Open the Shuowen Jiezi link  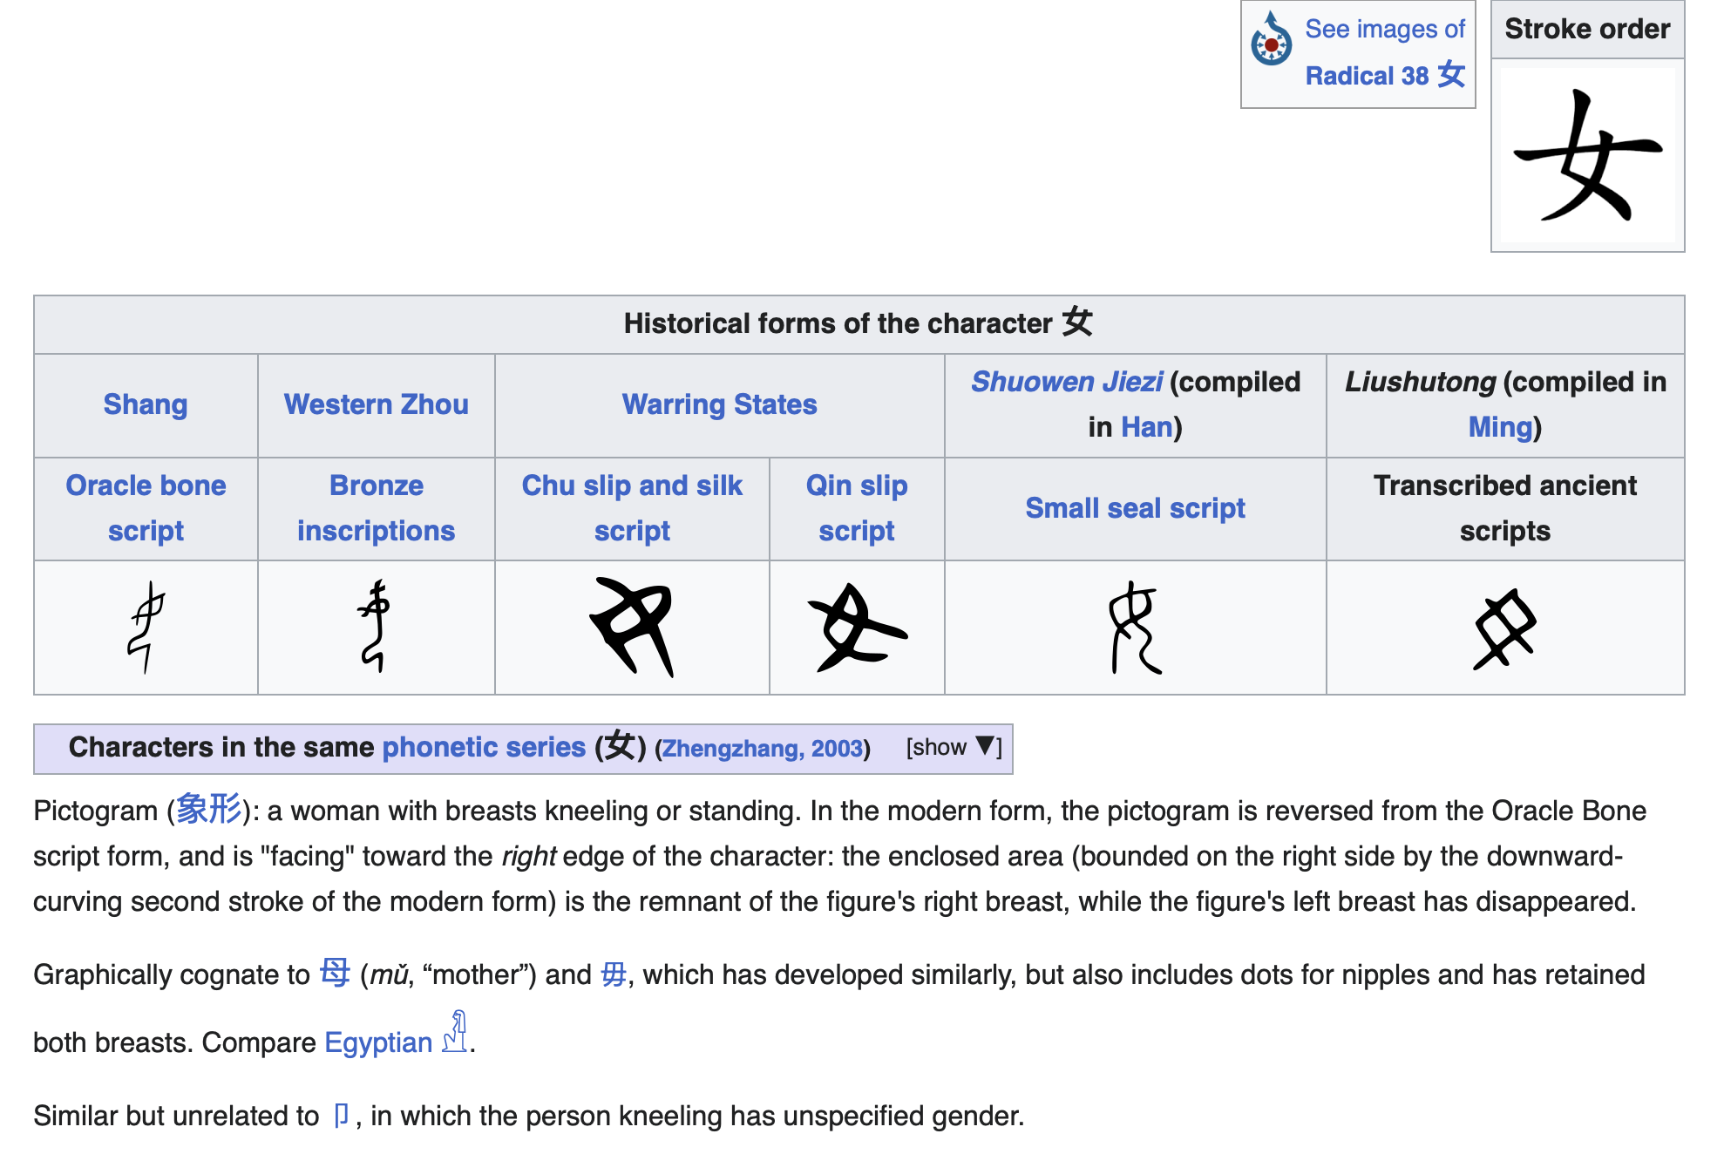tap(1067, 382)
